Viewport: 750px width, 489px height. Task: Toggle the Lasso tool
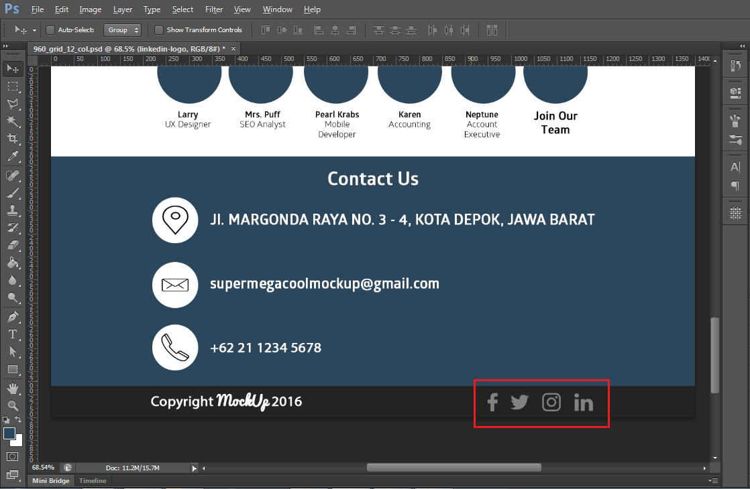coord(13,103)
